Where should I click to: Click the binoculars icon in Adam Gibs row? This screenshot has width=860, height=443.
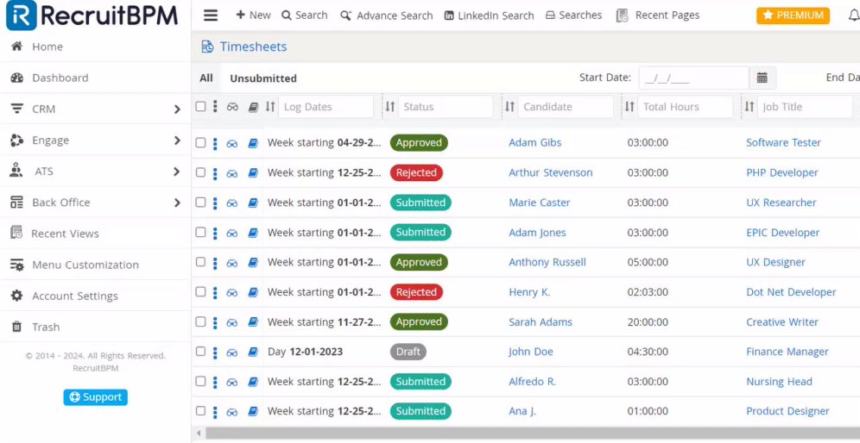(x=232, y=143)
